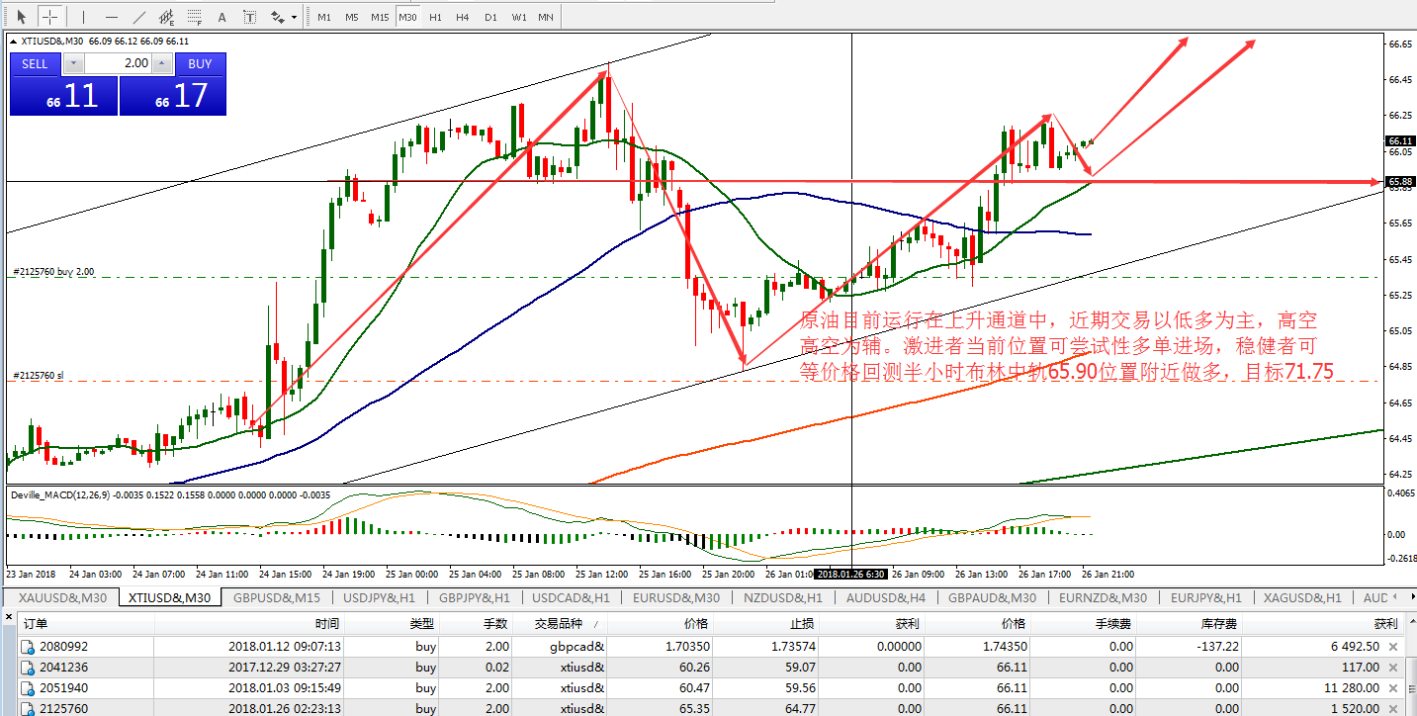Enable the D1 timeframe
Image resolution: width=1417 pixels, height=716 pixels.
(490, 17)
